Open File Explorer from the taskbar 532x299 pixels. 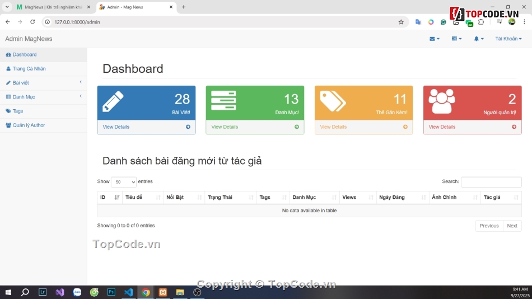(180, 292)
